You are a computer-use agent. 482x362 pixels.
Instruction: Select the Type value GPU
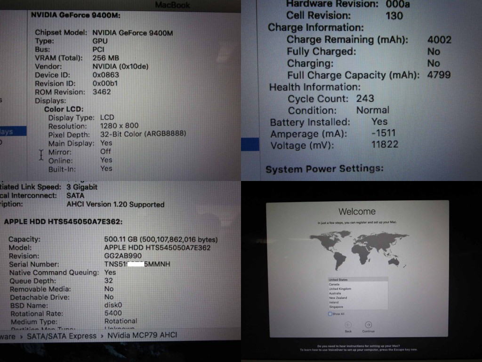pos(100,41)
